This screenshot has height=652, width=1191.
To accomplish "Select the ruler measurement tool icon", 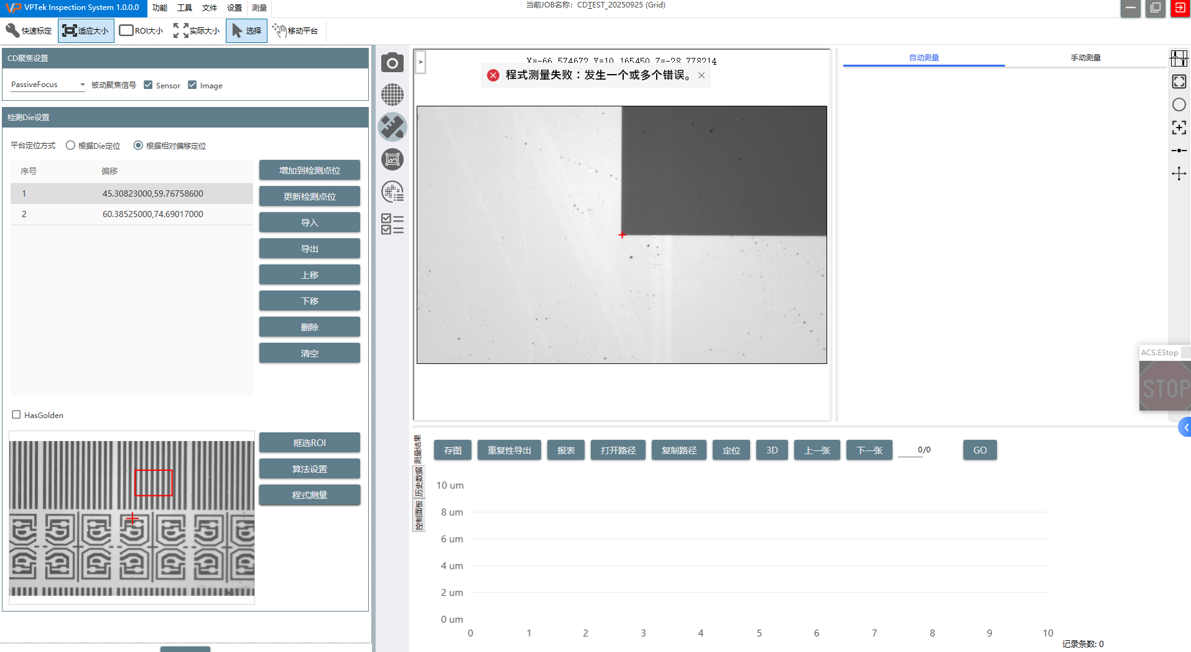I will pyautogui.click(x=392, y=127).
